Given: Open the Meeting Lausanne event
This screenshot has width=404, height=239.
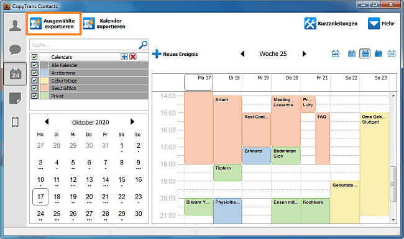Looking at the screenshot, I should 286,122.
